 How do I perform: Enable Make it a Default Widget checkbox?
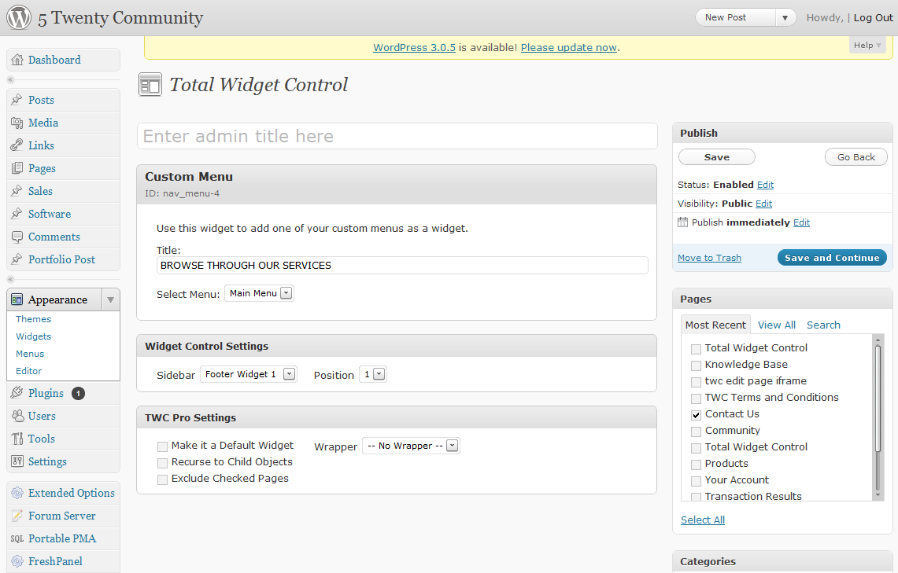click(x=163, y=446)
